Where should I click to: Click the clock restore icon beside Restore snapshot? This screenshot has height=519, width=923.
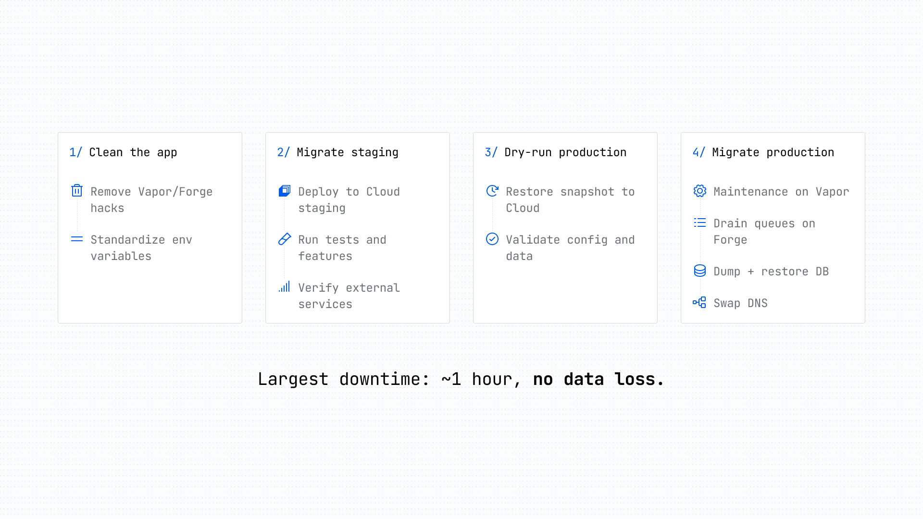coord(492,191)
